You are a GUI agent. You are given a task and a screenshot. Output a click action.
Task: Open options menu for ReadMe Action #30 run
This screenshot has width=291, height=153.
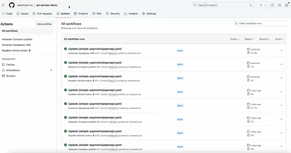[x=281, y=92]
